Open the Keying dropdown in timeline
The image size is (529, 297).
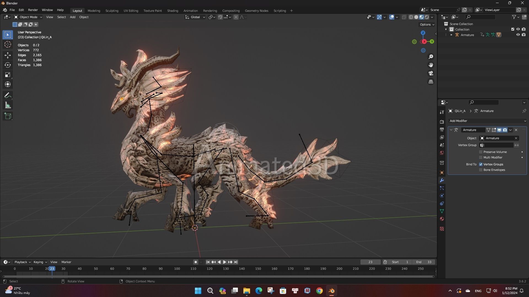click(40, 262)
